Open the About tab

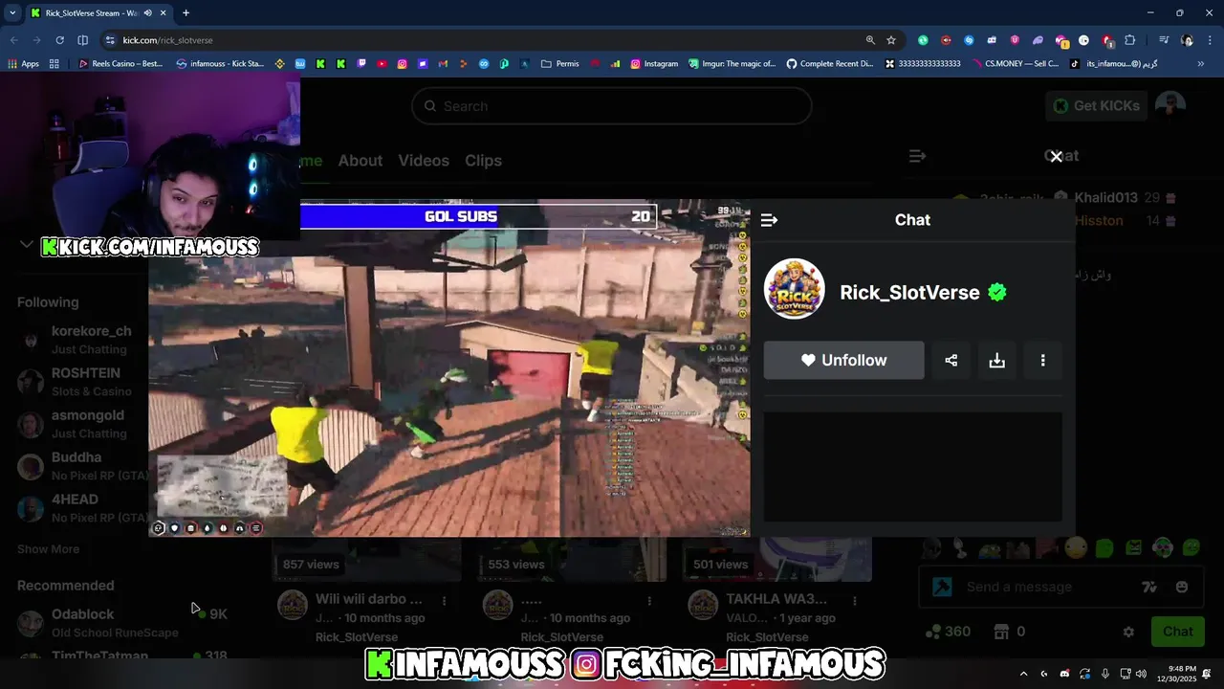tap(360, 161)
